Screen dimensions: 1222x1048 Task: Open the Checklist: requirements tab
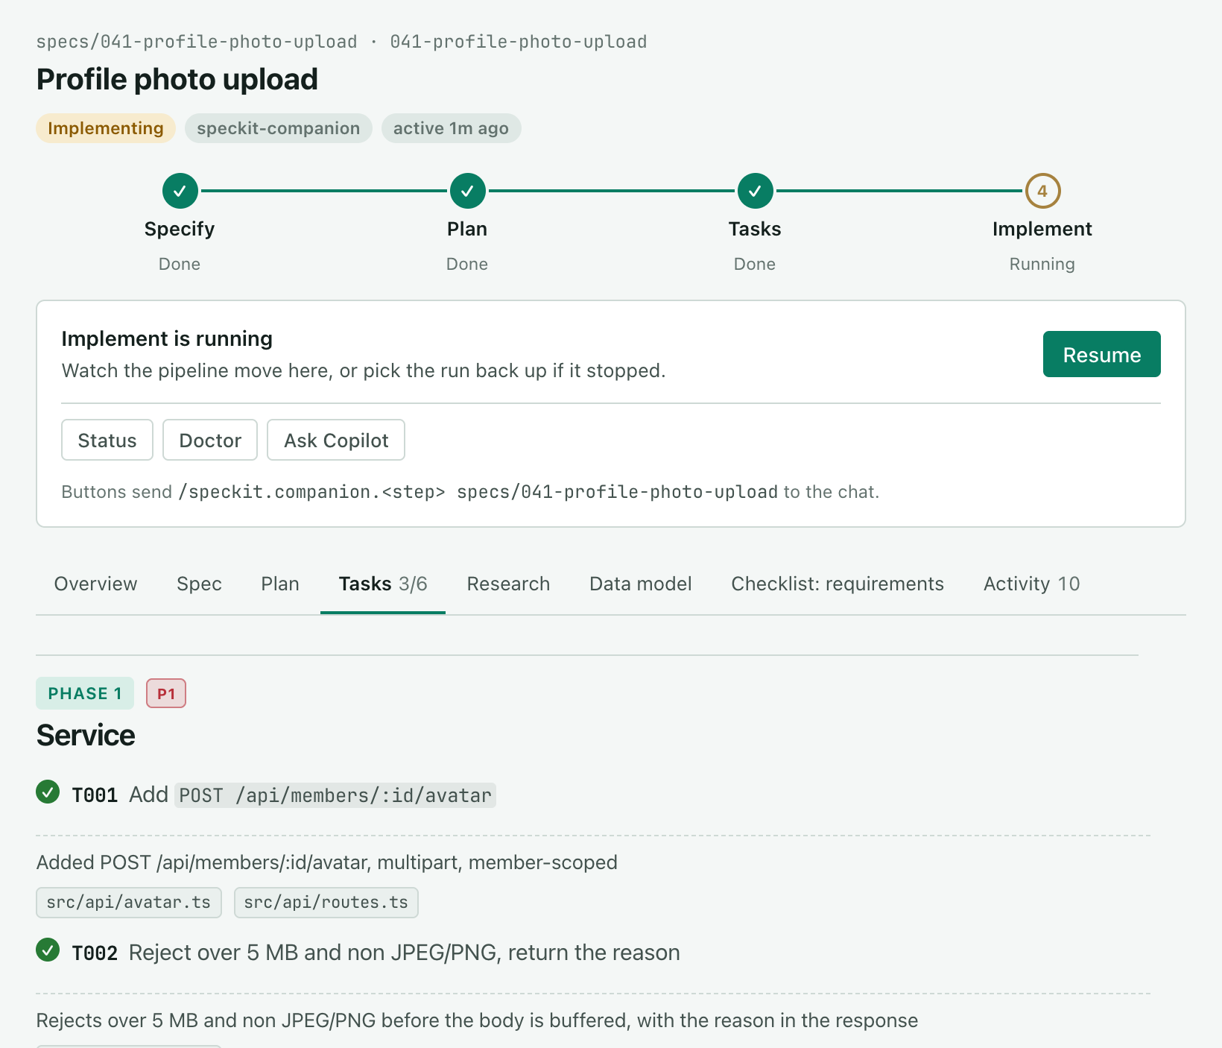[838, 584]
